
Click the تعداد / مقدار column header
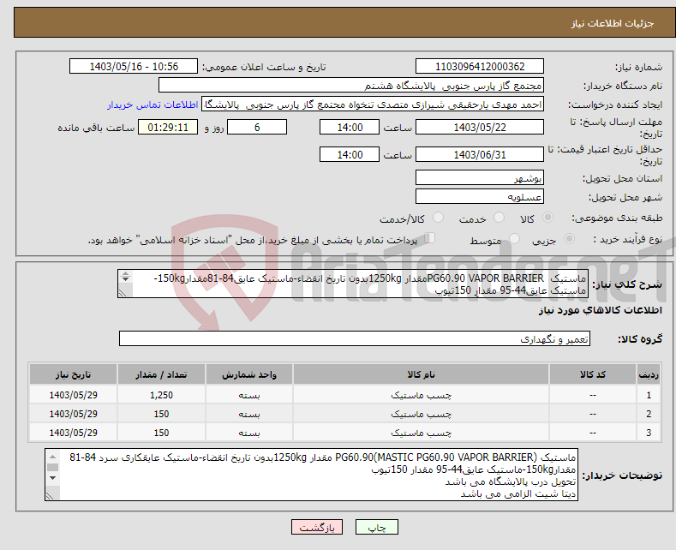161,374
